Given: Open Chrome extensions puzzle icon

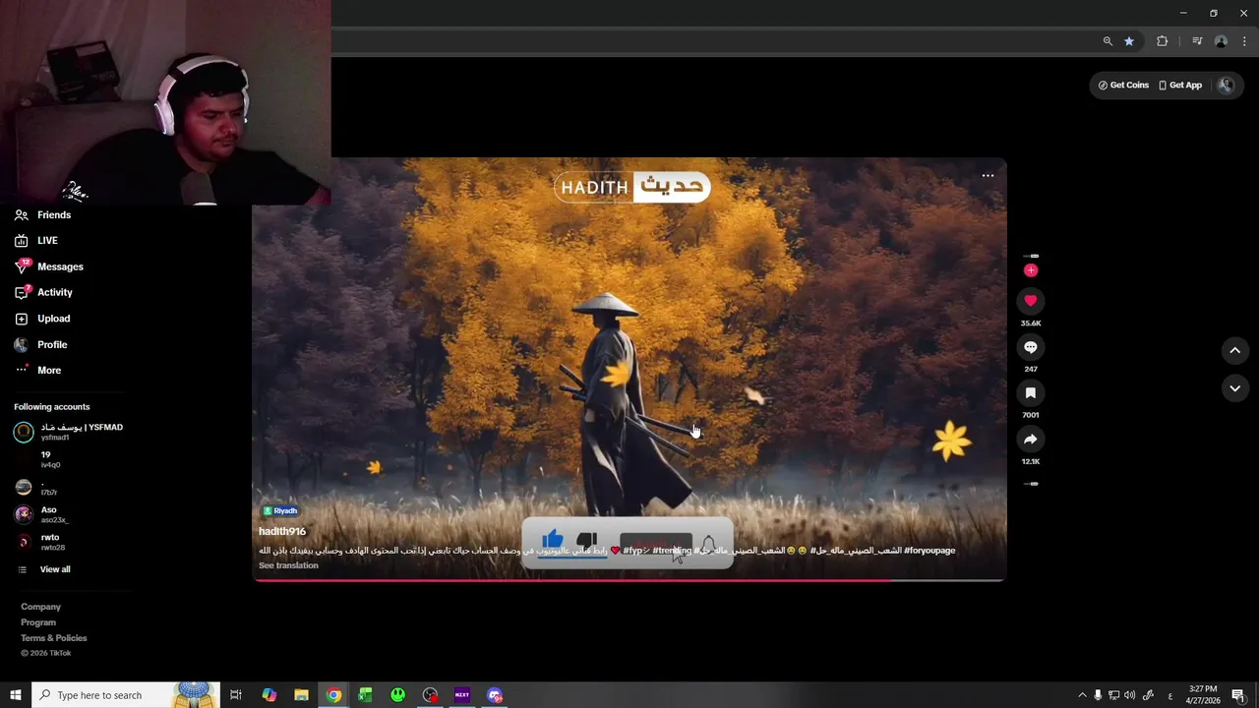Looking at the screenshot, I should coord(1162,41).
